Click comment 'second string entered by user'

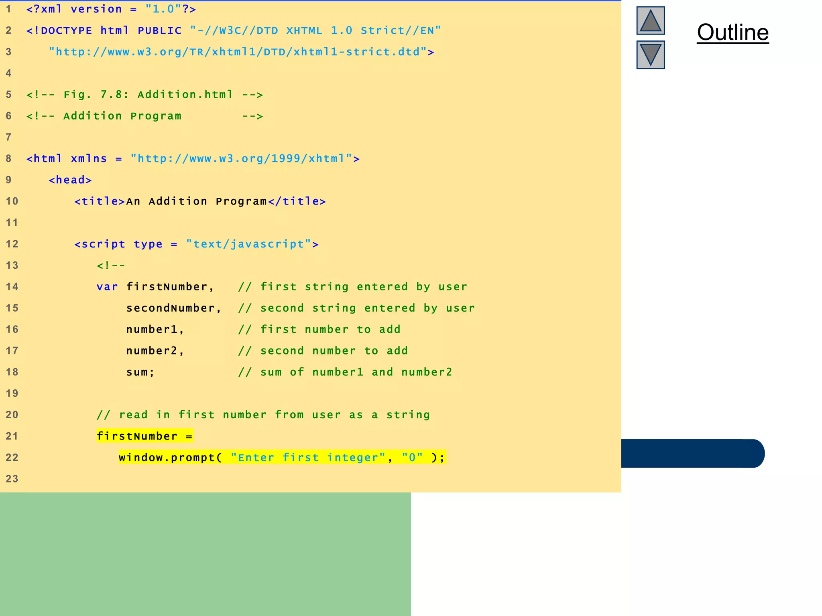[356, 308]
